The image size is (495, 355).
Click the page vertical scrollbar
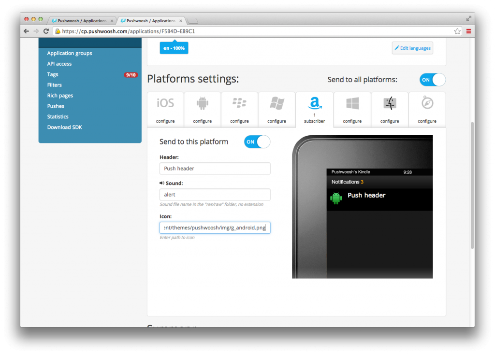[x=472, y=185]
